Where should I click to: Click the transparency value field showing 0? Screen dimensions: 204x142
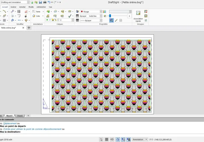129,16
